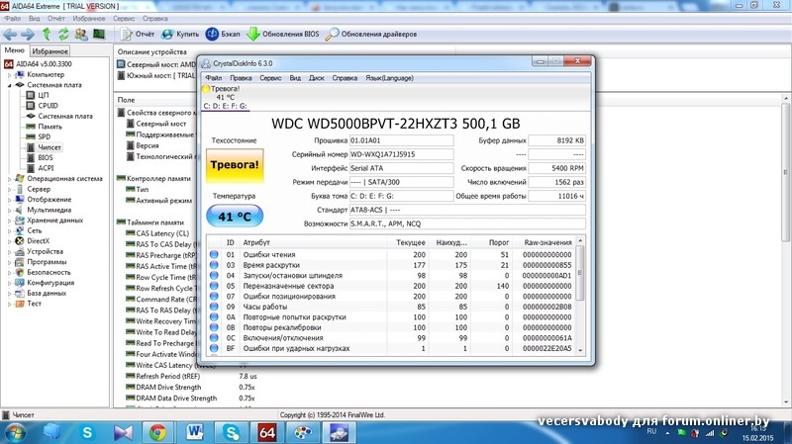
Task: Switch to the Избранное tab
Action: pos(49,50)
